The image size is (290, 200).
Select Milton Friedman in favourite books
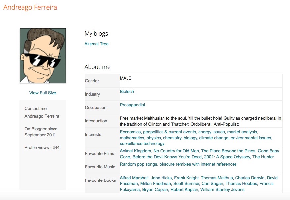pos(156,184)
